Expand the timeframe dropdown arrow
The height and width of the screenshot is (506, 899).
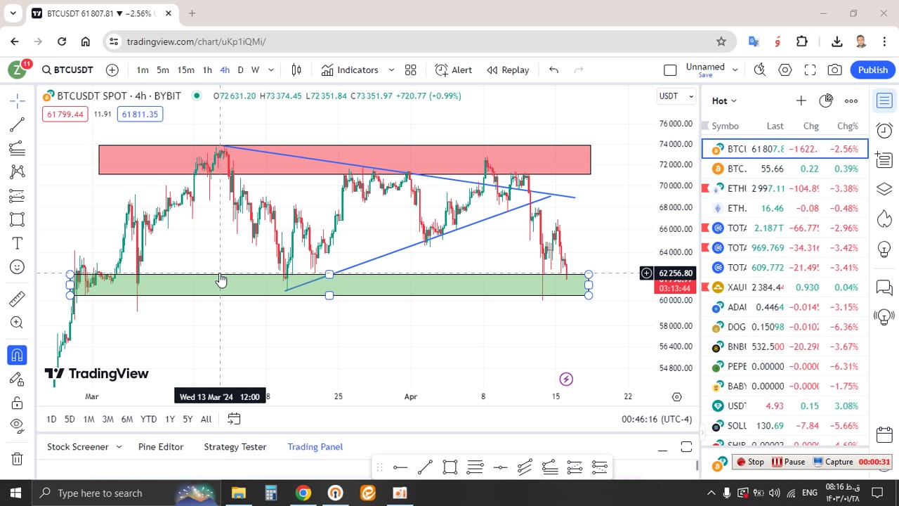[271, 70]
